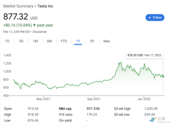178x130 pixels.
Task: Click the Low value 876.46
Action: coord(33,120)
